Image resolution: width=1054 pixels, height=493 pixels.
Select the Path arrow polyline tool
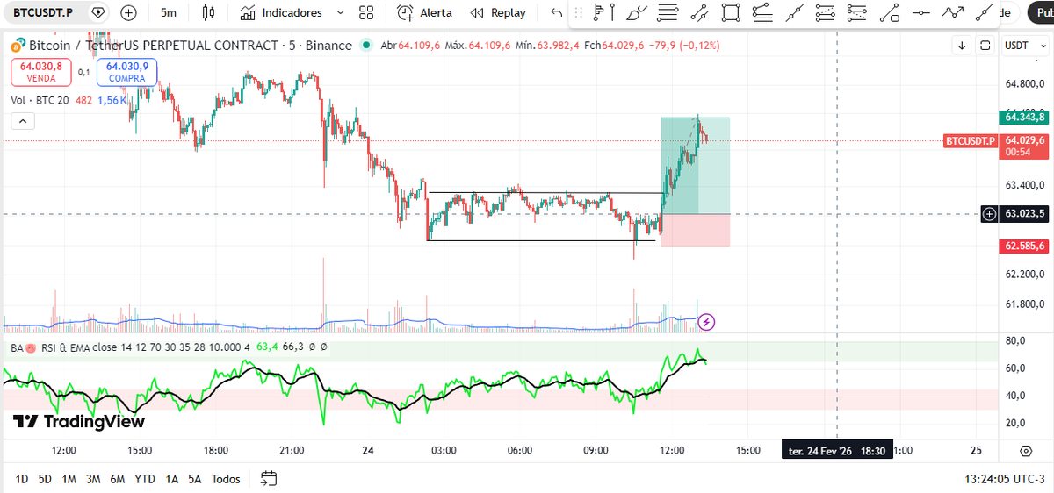tap(953, 12)
